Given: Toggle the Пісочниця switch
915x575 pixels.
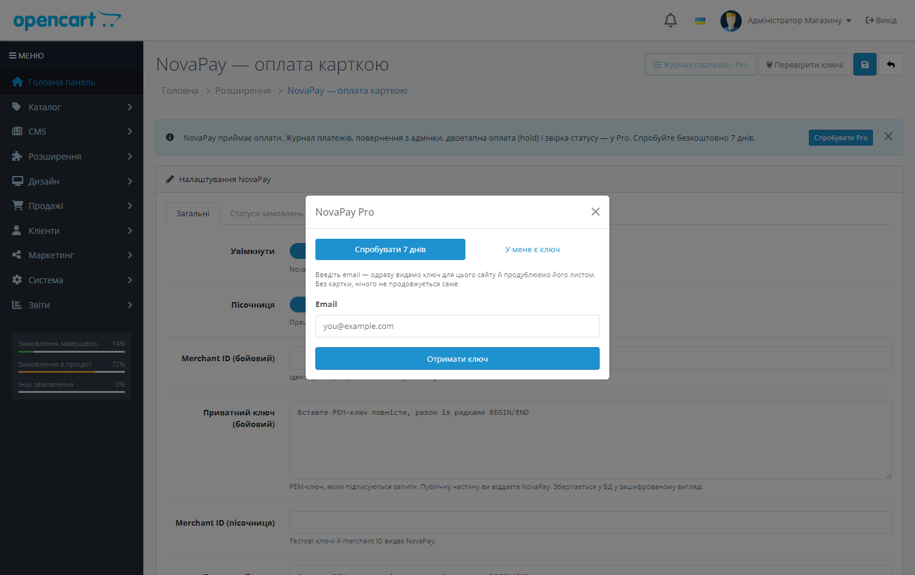Looking at the screenshot, I should 298,305.
